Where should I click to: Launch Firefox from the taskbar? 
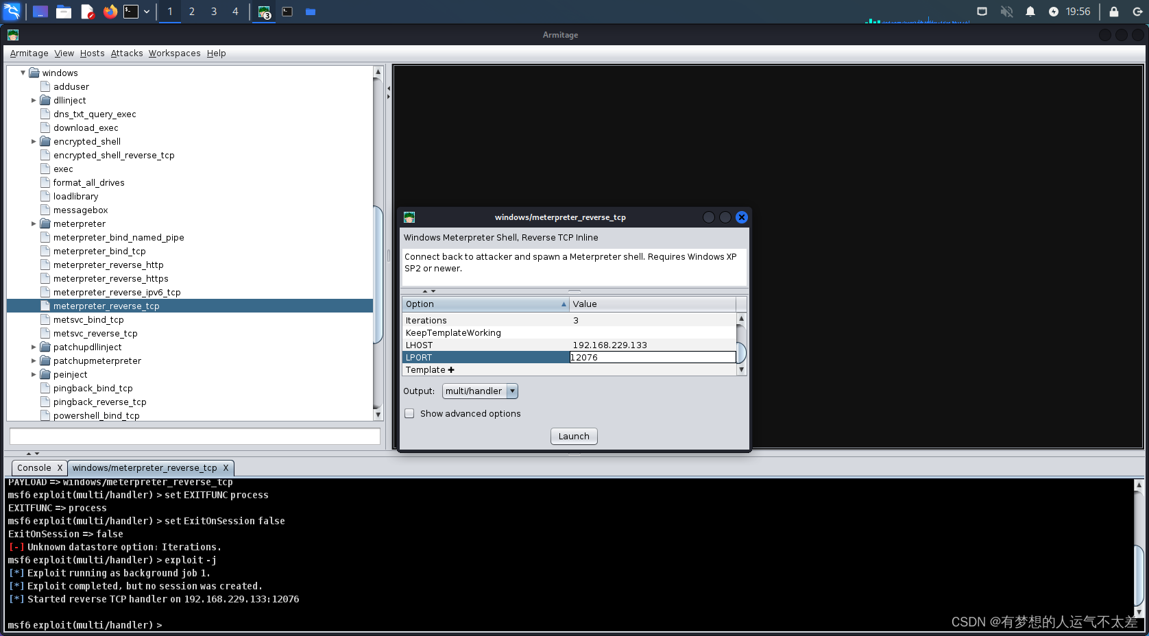point(110,12)
